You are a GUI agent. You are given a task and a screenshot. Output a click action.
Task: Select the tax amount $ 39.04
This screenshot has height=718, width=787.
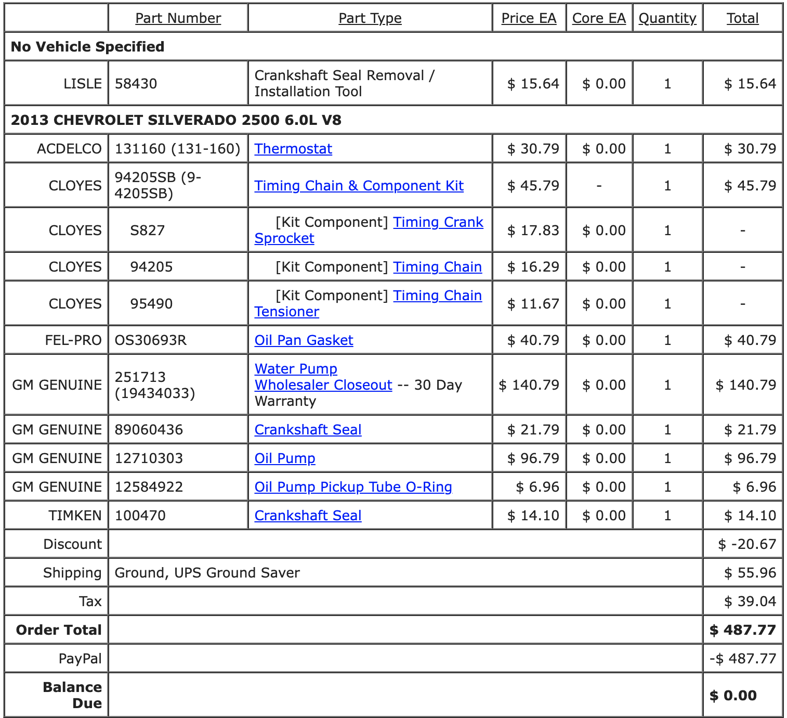pos(750,601)
